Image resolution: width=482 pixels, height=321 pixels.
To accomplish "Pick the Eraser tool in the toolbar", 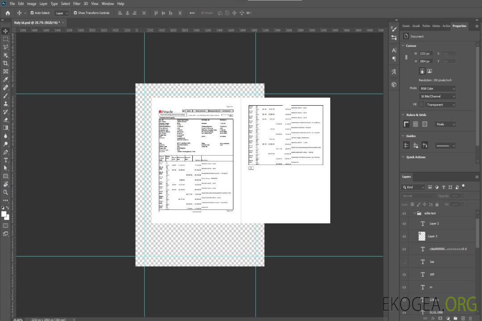I will click(6, 120).
